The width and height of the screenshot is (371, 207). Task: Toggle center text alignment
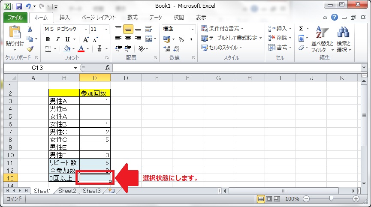(x=128, y=39)
